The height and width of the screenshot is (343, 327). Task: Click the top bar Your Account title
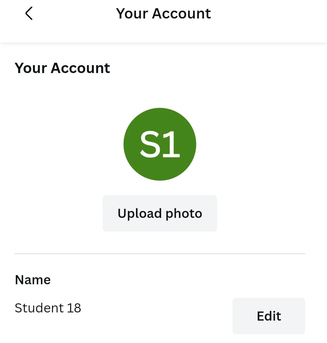(163, 14)
